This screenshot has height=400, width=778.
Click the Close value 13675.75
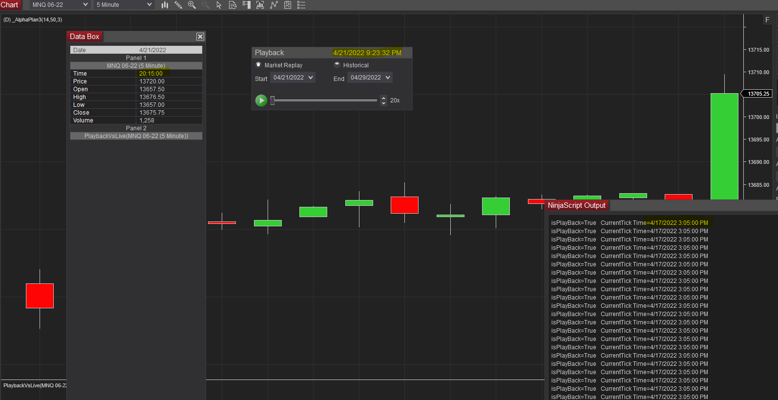152,113
